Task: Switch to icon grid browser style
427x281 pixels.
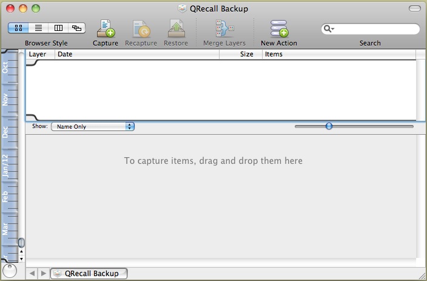Action: tap(18, 28)
